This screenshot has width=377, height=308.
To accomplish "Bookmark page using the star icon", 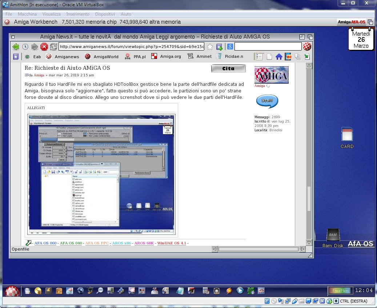I will pos(210,47).
